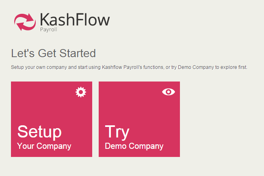Click the "Payroll" label under KashFlow
This screenshot has height=176, width=264.
tap(48, 29)
